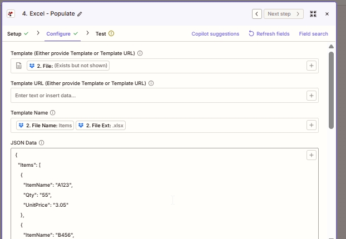Screen dimensions: 346x239
Task: Edit step name with pencil icon
Action: [80, 14]
